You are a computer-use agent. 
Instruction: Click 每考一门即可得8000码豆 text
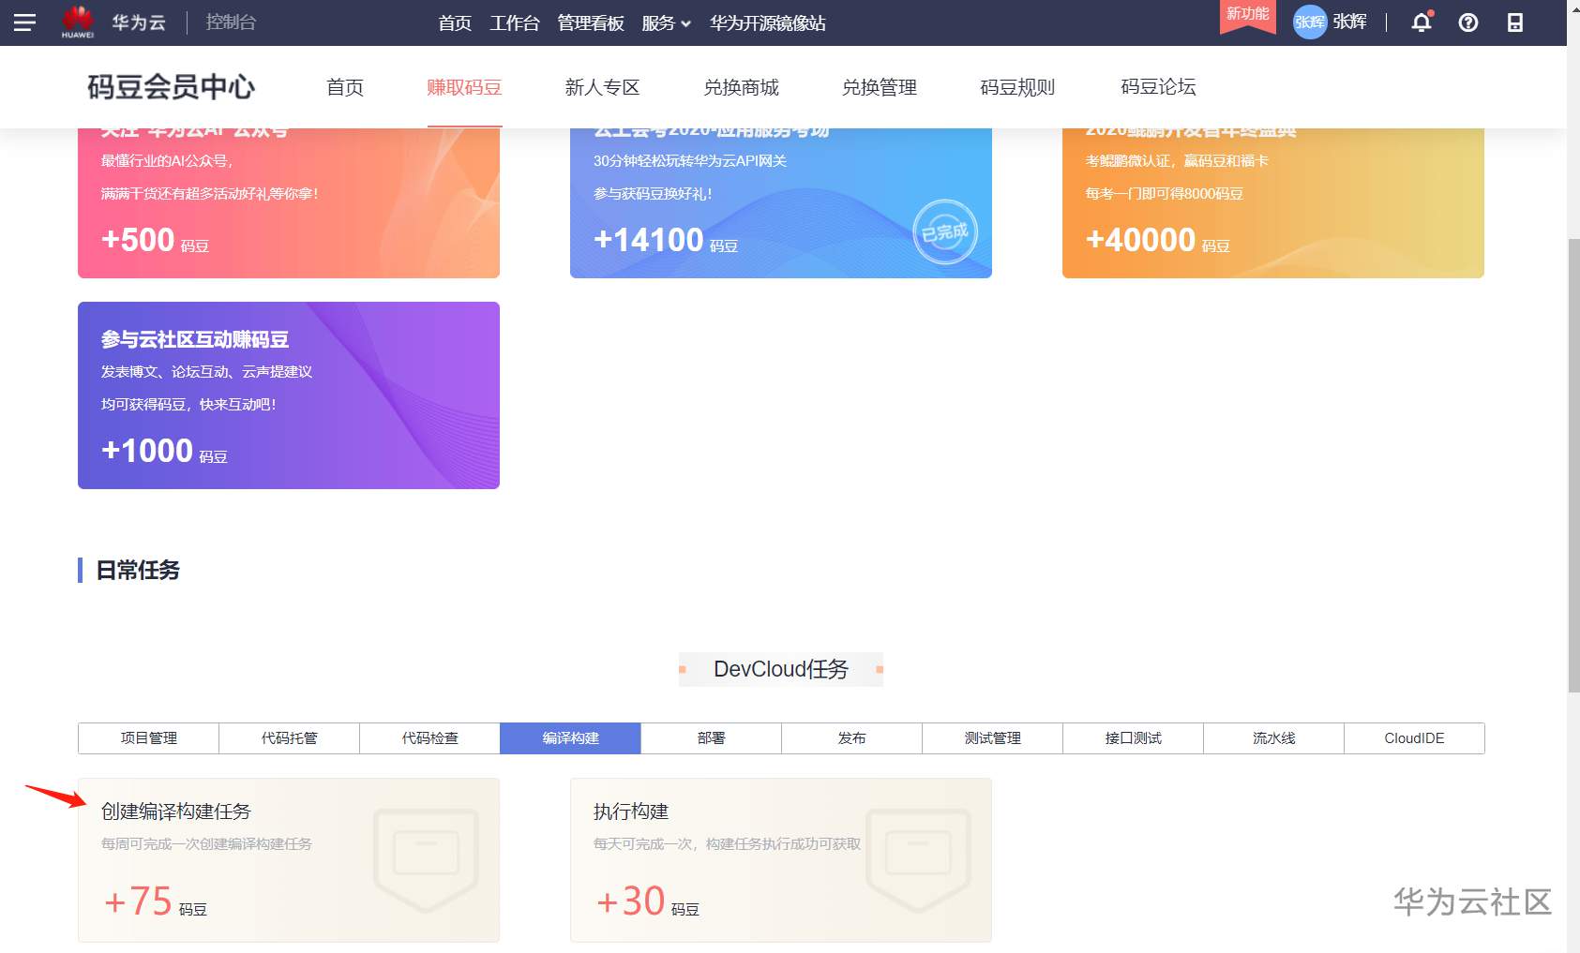click(1164, 194)
